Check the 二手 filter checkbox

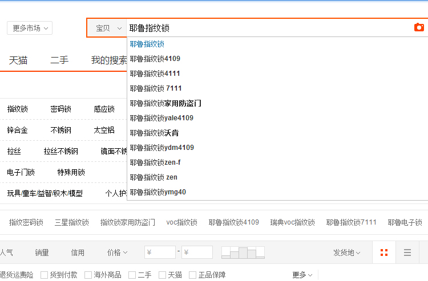[132, 275]
